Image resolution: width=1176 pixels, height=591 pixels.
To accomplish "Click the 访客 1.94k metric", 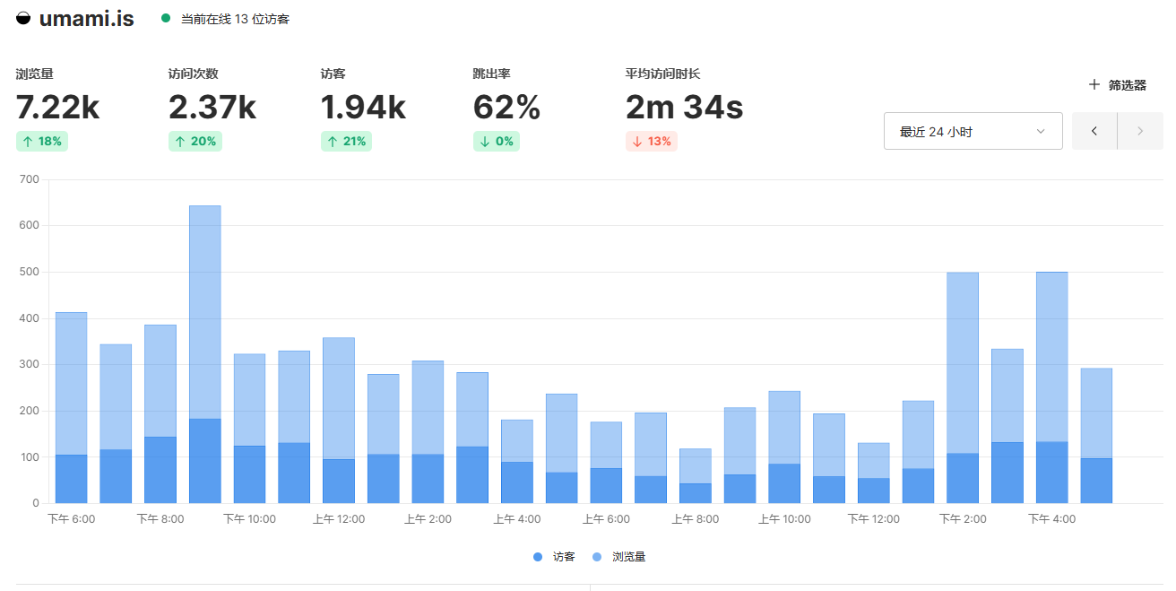I will pyautogui.click(x=363, y=107).
